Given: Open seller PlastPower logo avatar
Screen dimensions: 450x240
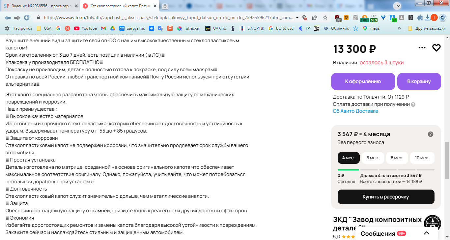Looking at the screenshot, I should coord(432,223).
